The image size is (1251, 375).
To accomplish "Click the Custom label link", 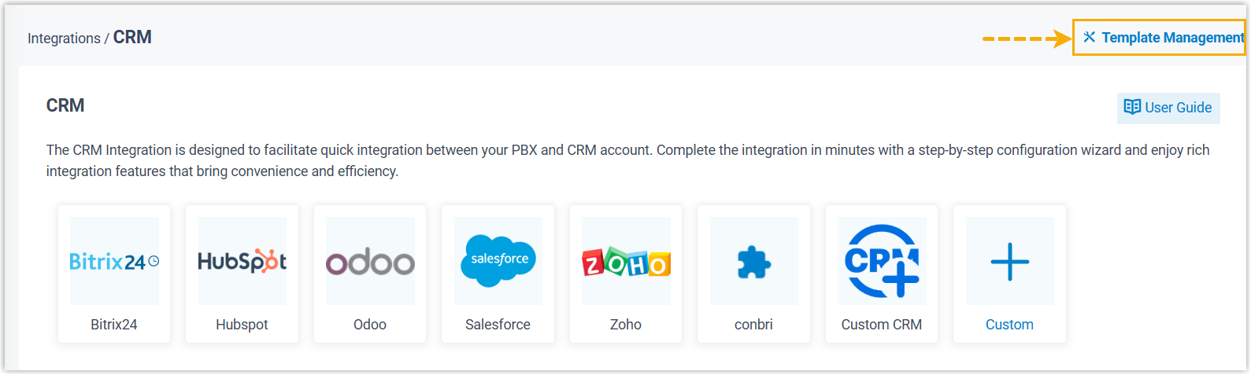I will (x=1009, y=325).
